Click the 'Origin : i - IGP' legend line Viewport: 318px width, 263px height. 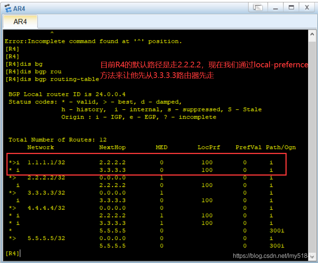coord(139,117)
